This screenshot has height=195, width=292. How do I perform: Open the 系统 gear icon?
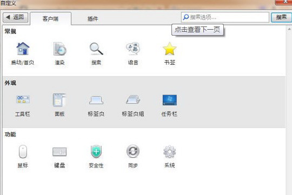169,151
